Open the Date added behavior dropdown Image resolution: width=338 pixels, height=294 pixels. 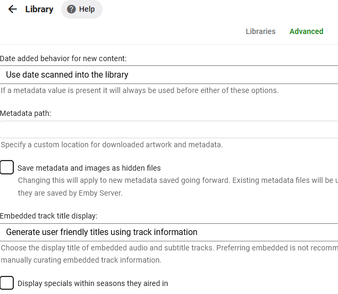169,75
